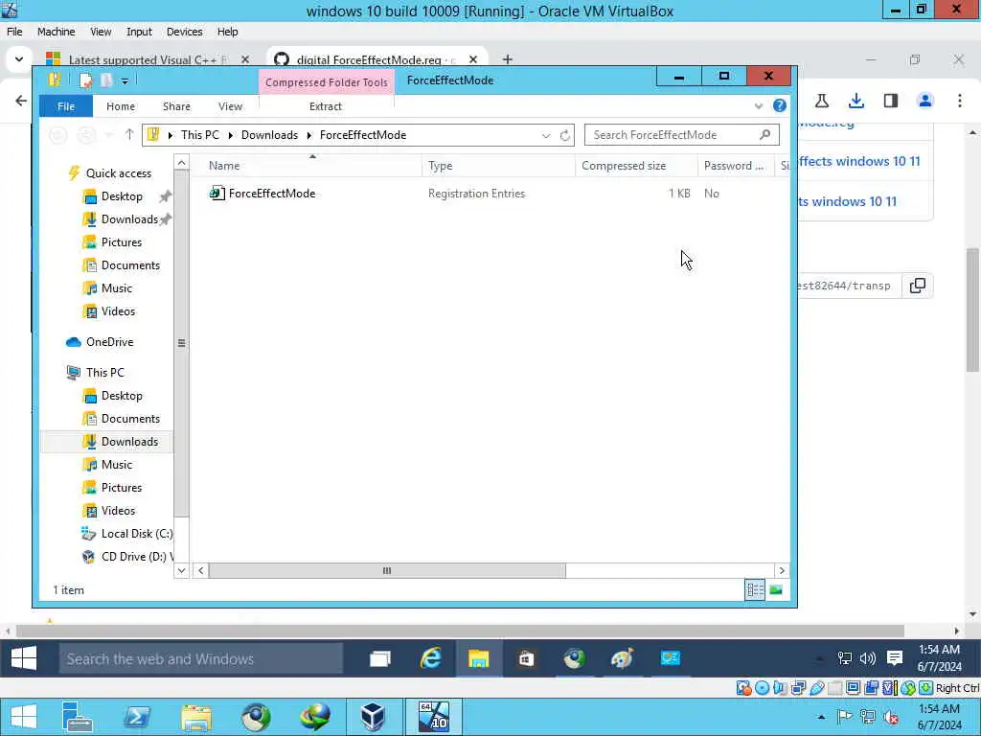Click the browser labs flask icon
The height and width of the screenshot is (736, 981).
[x=821, y=101]
